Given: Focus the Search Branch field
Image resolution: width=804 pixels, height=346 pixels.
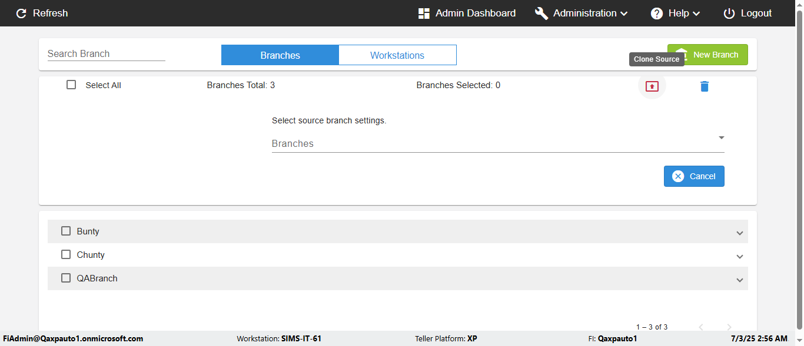Looking at the screenshot, I should 106,53.
